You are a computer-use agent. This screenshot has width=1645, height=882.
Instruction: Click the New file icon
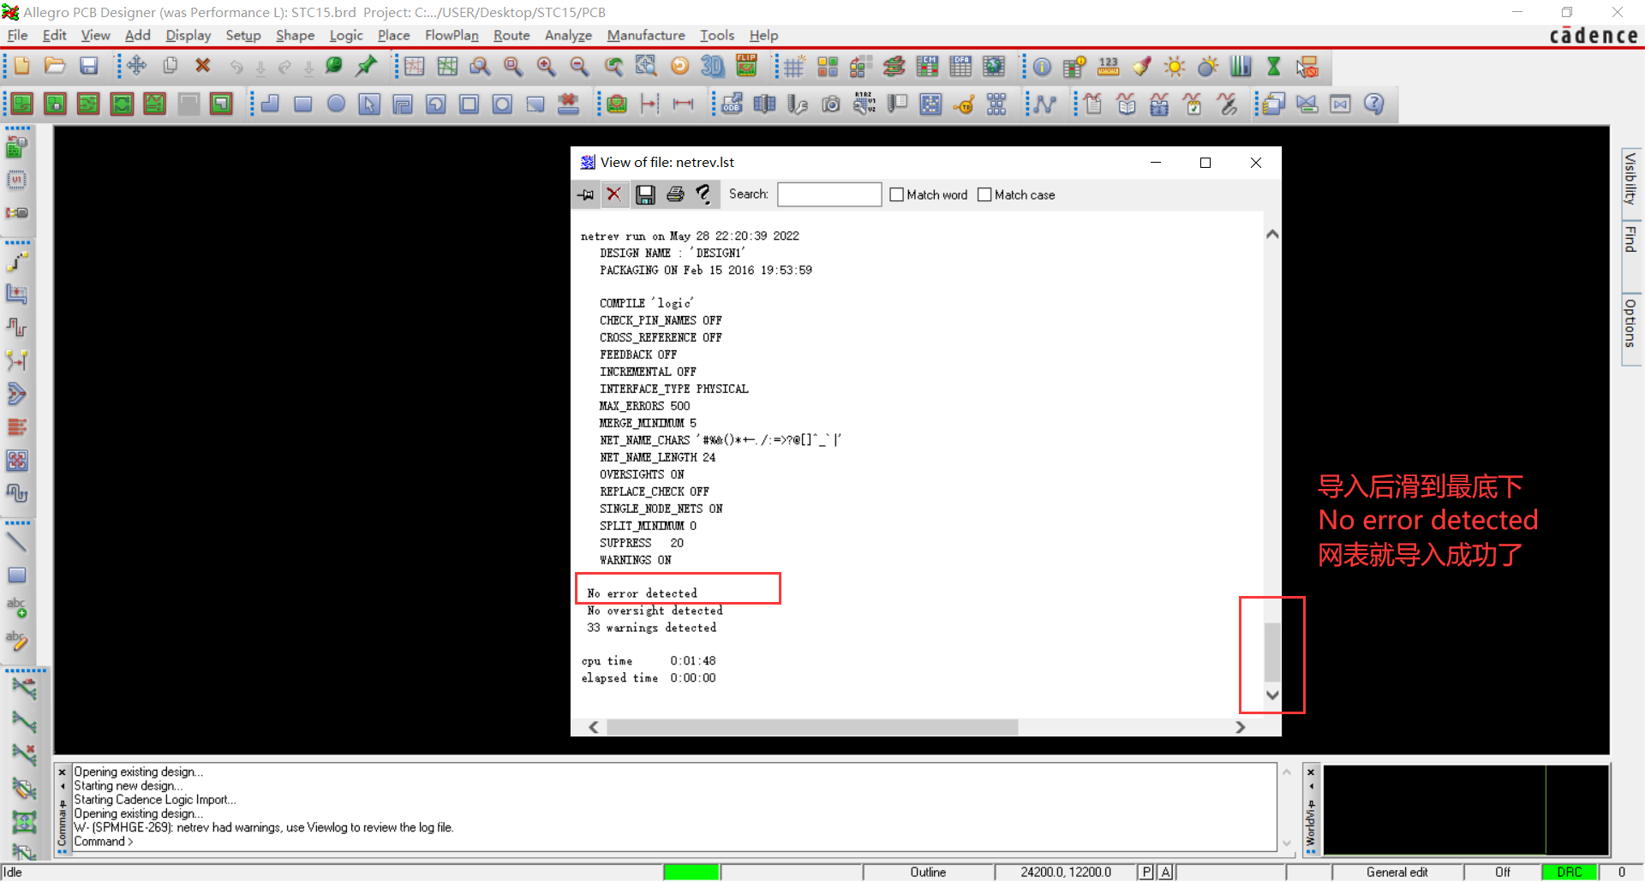tap(22, 67)
